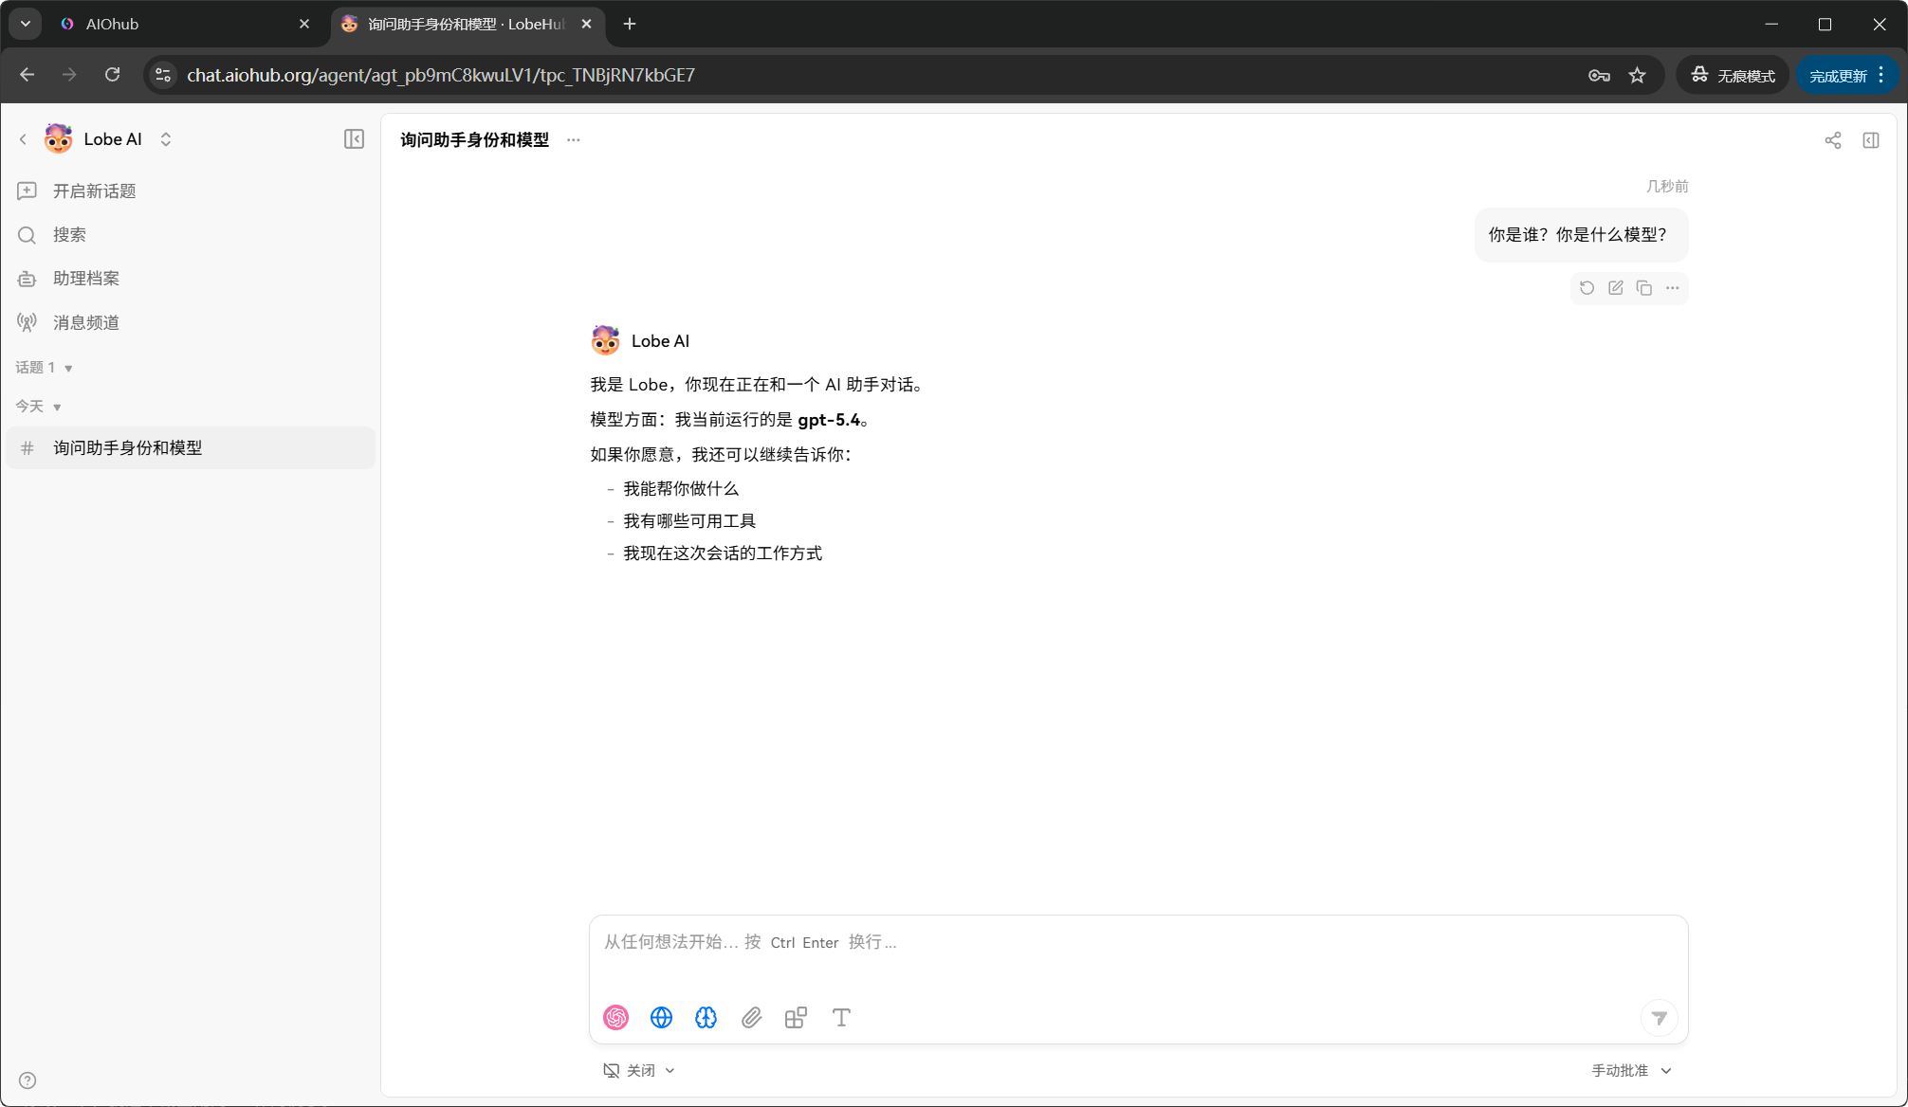Collapse the left sidebar panel icon
The height and width of the screenshot is (1107, 1908).
click(354, 139)
